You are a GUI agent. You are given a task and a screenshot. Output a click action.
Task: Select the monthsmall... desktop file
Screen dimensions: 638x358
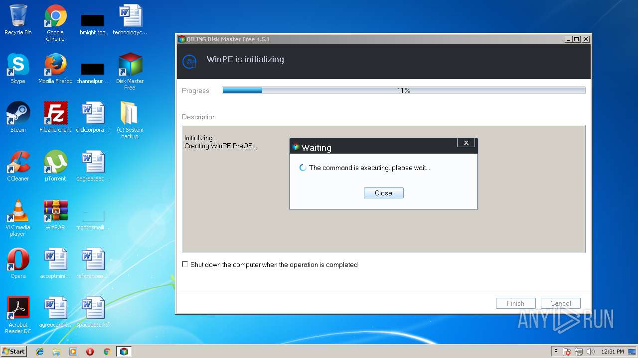tap(93, 220)
